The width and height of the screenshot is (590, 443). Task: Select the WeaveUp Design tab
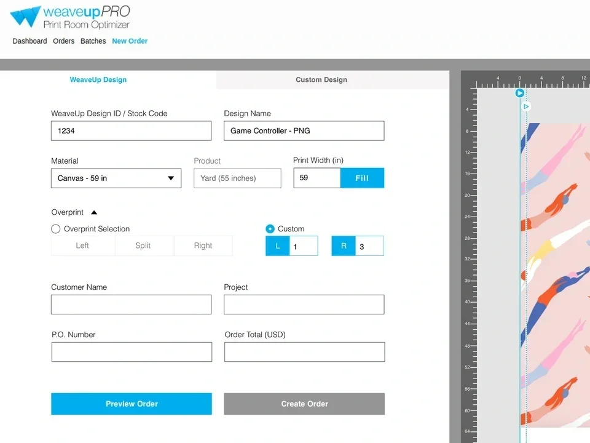(x=98, y=79)
